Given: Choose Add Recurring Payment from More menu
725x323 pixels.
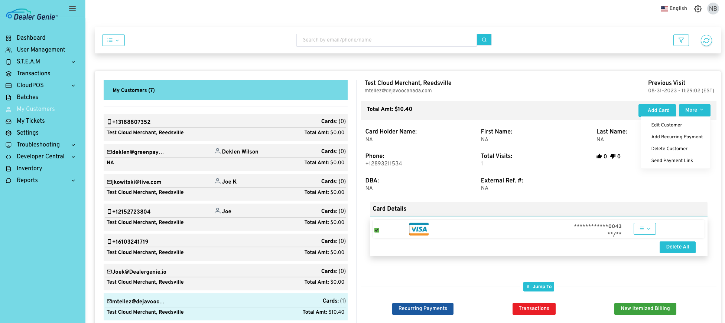Looking at the screenshot, I should point(677,137).
